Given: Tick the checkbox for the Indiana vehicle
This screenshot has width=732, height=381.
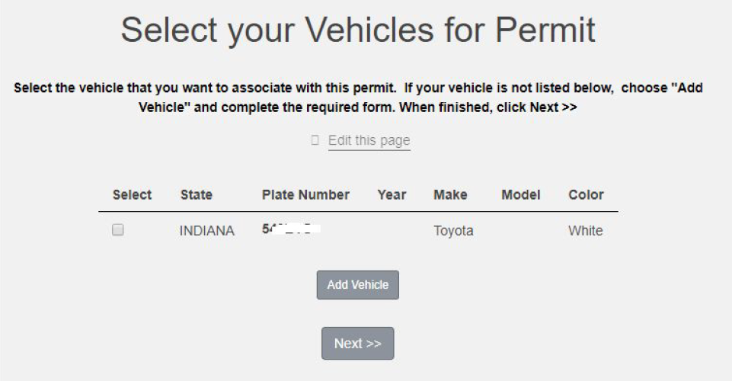Looking at the screenshot, I should tap(118, 229).
